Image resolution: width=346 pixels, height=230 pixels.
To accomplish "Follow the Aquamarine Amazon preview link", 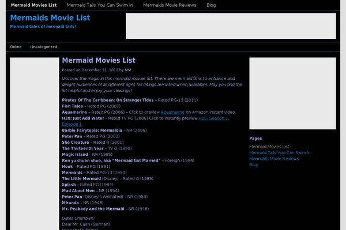I will (172, 112).
